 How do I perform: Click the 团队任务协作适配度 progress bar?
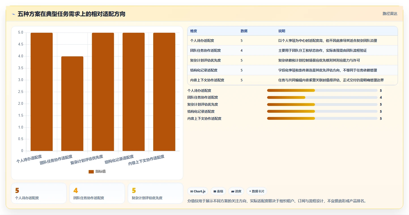(x=322, y=97)
